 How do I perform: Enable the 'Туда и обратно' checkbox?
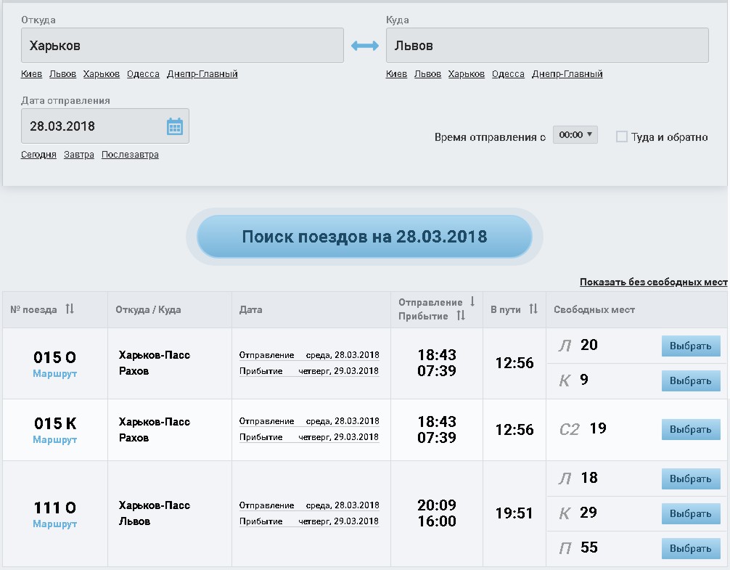point(622,137)
